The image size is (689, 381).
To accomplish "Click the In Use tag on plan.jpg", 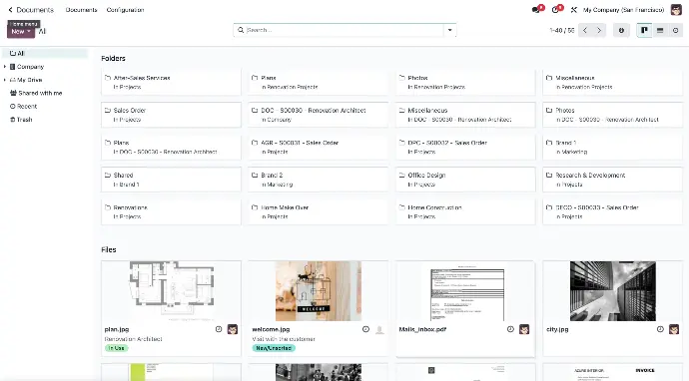I will tap(116, 348).
